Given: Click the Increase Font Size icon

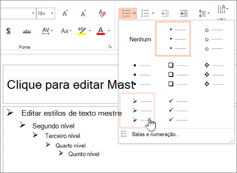Looking at the screenshot, I should coord(65,13).
